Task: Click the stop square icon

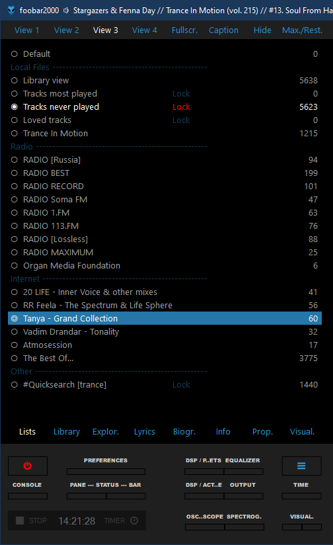Action: [x=20, y=521]
